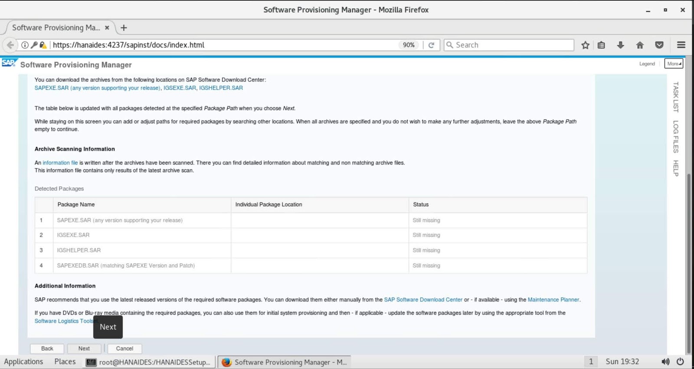Click the Next button
The image size is (694, 369).
(x=84, y=349)
